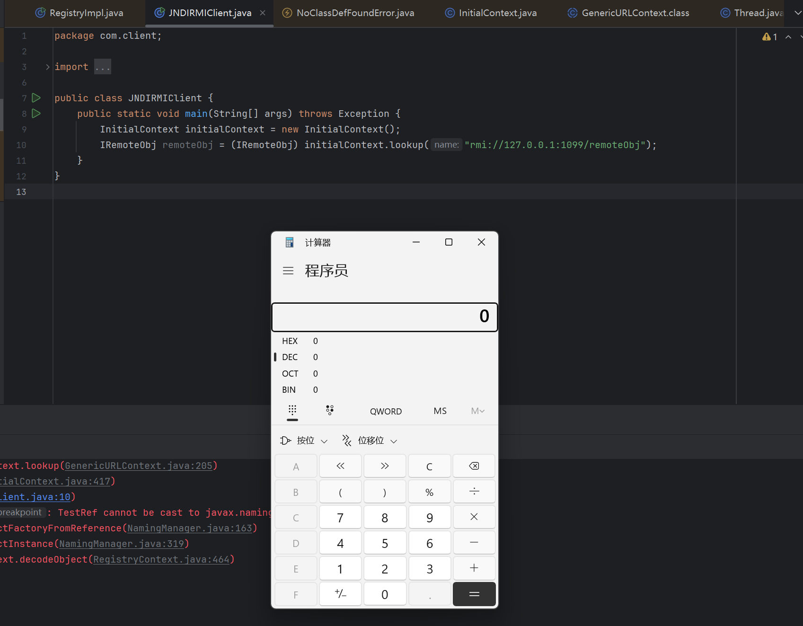Click the plus/minus negate key
The width and height of the screenshot is (803, 626).
click(x=340, y=594)
